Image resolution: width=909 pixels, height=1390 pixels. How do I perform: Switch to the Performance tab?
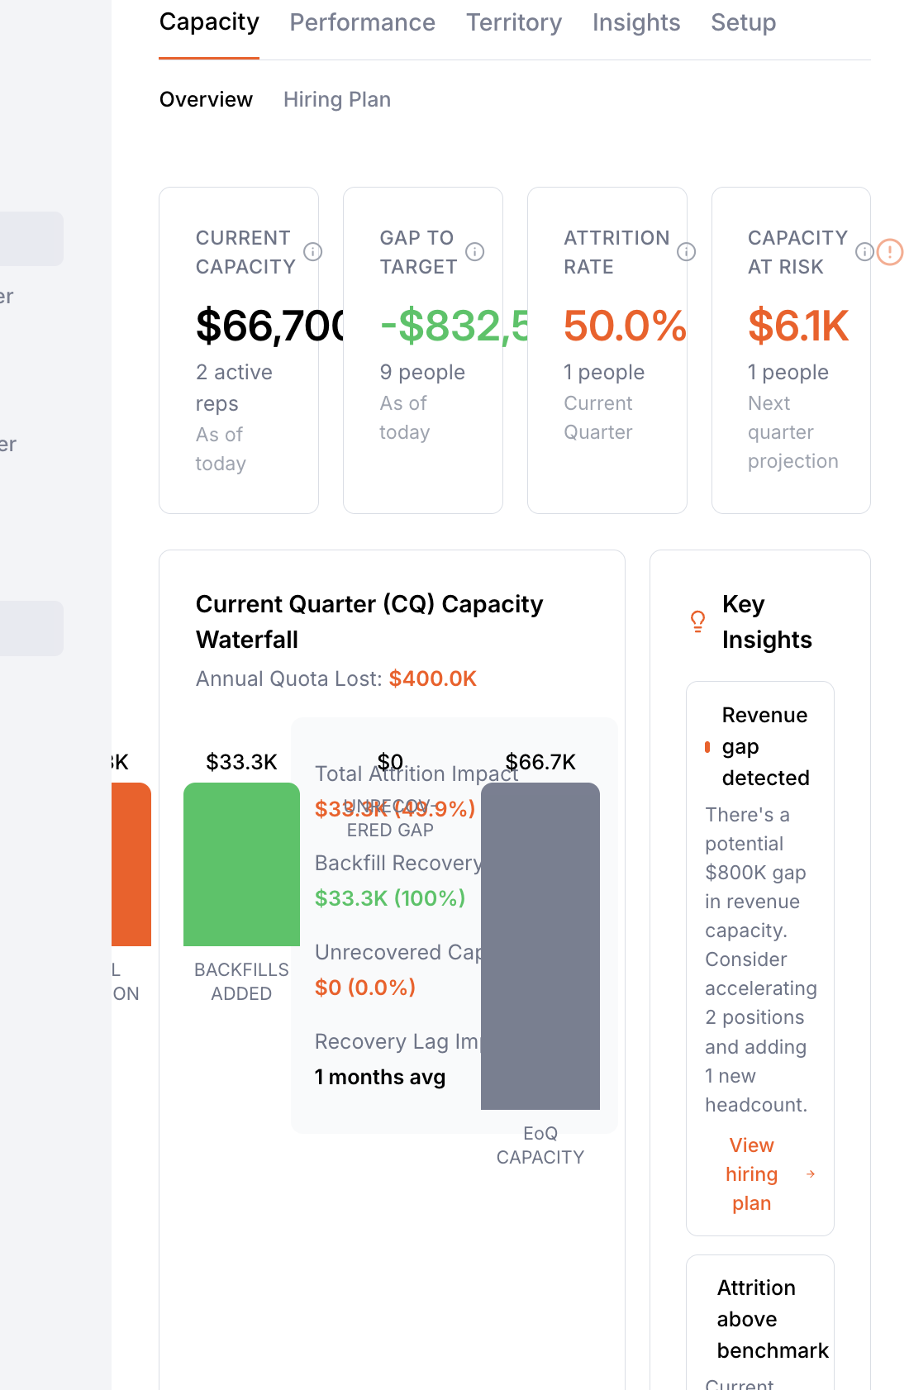click(x=362, y=22)
